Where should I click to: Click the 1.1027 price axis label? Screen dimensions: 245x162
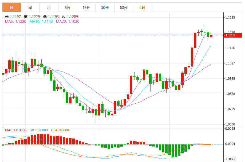pyautogui.click(x=230, y=63)
